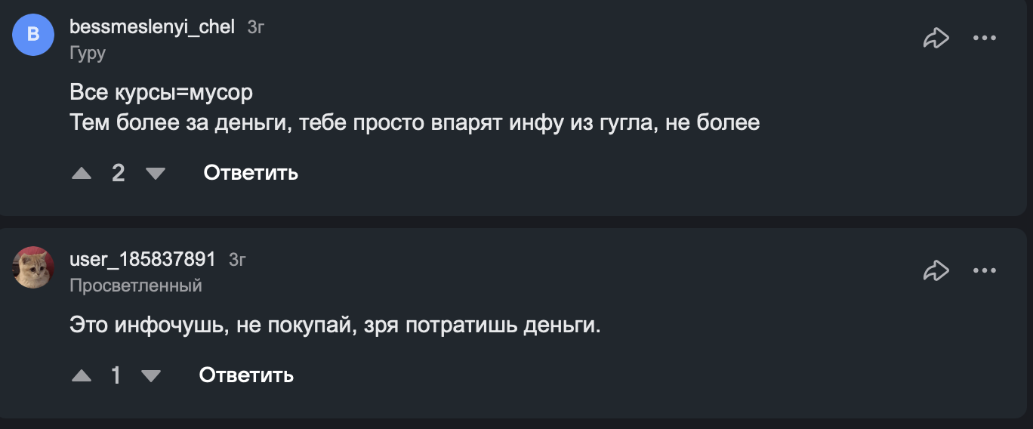Downvote the "Это инфочушь" comment
Screen dimensions: 1033x429
pos(151,375)
